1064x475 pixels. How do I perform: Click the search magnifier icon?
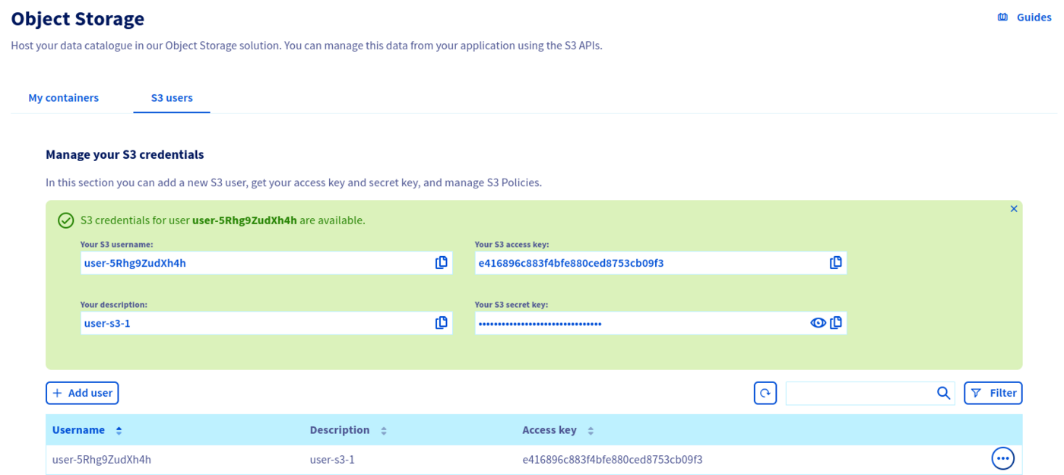tap(943, 393)
